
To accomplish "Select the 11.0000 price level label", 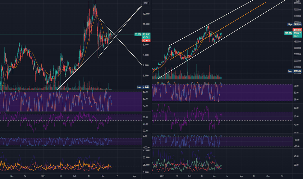I will 146,24.
